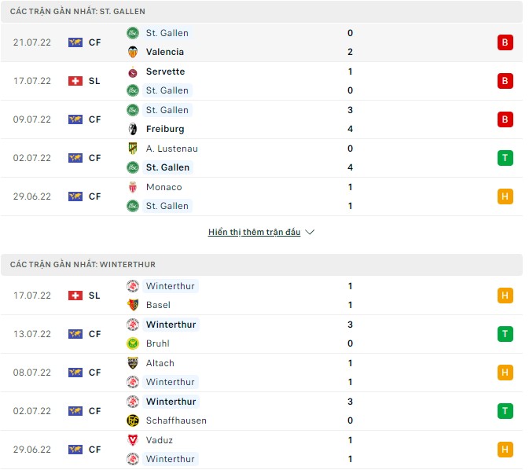Click 'Hiển thị thêm trận đấu' link
The image size is (529, 470).
tap(254, 233)
